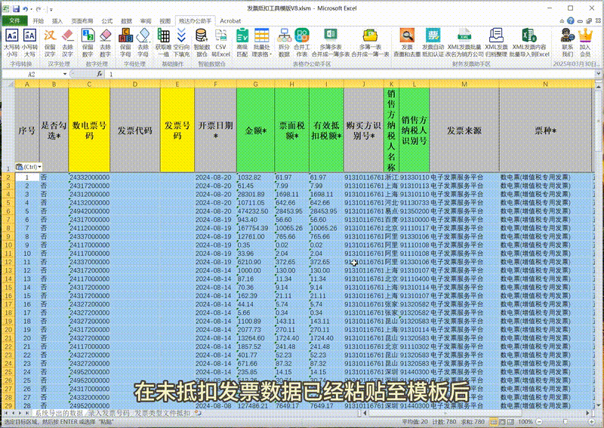Click the zoom slider handle

pyautogui.click(x=565, y=422)
